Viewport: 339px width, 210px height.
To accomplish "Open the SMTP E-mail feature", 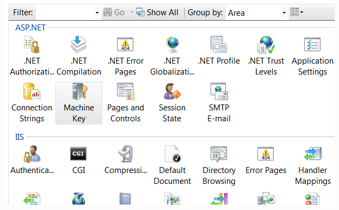I will (219, 103).
